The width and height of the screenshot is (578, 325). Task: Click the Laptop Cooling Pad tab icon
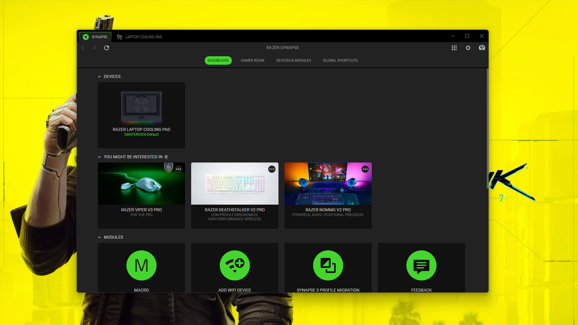[120, 37]
